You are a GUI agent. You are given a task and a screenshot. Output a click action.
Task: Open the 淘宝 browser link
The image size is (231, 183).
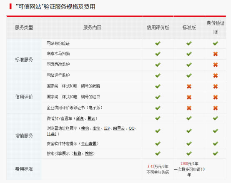[x=96, y=128]
